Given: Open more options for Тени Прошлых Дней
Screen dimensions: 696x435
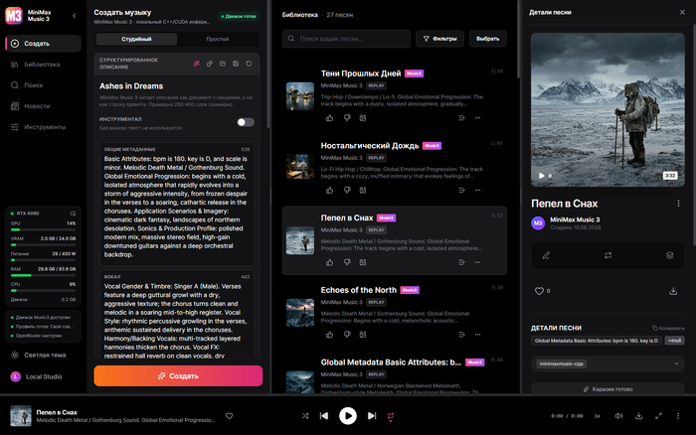Looking at the screenshot, I should 477,118.
